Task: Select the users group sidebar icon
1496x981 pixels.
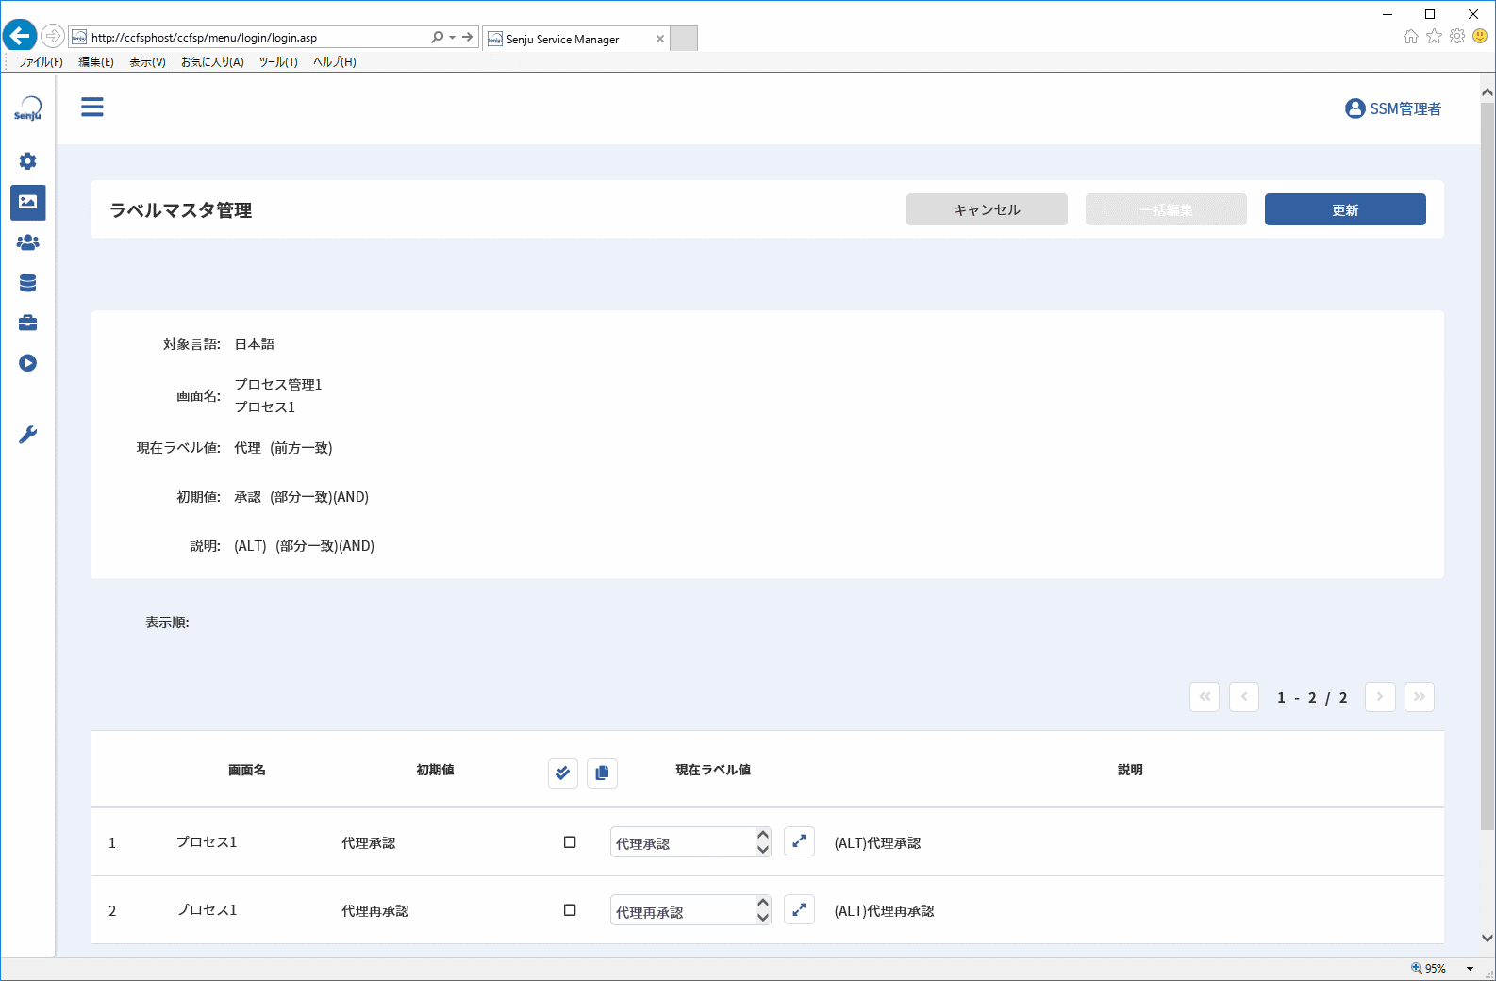Action: tap(28, 242)
